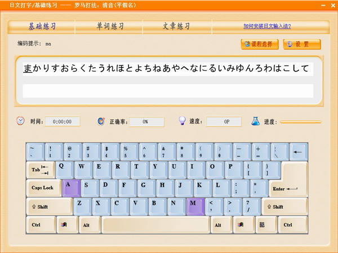The height and width of the screenshot is (253, 338).
Task: Click the encoding hint 'ma'
Action: (48, 44)
